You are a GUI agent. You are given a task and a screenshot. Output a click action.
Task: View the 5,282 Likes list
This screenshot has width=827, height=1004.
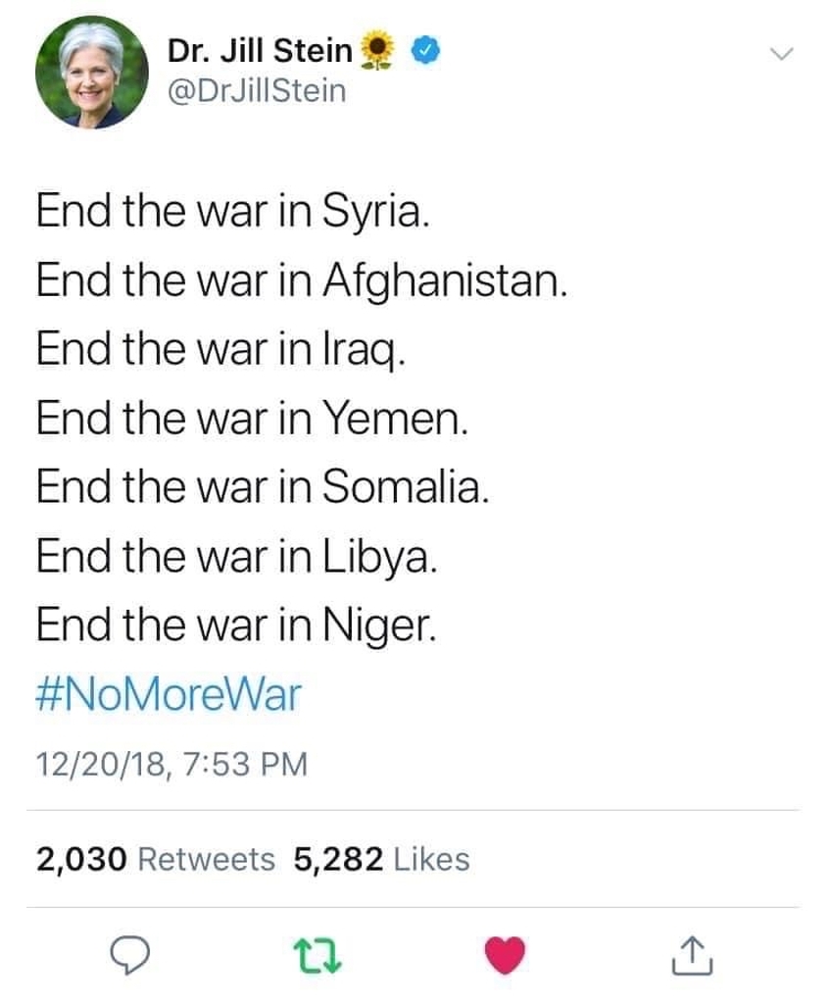[x=381, y=860]
